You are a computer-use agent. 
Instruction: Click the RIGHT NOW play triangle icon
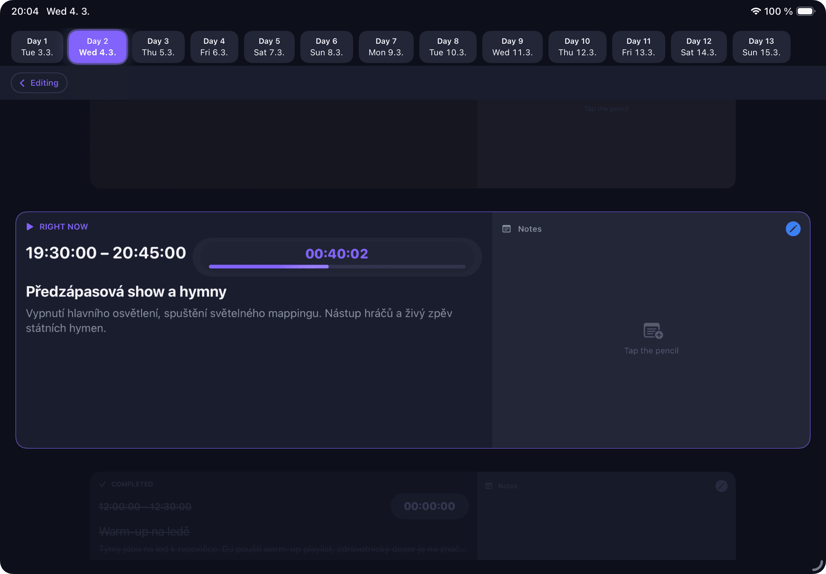30,226
